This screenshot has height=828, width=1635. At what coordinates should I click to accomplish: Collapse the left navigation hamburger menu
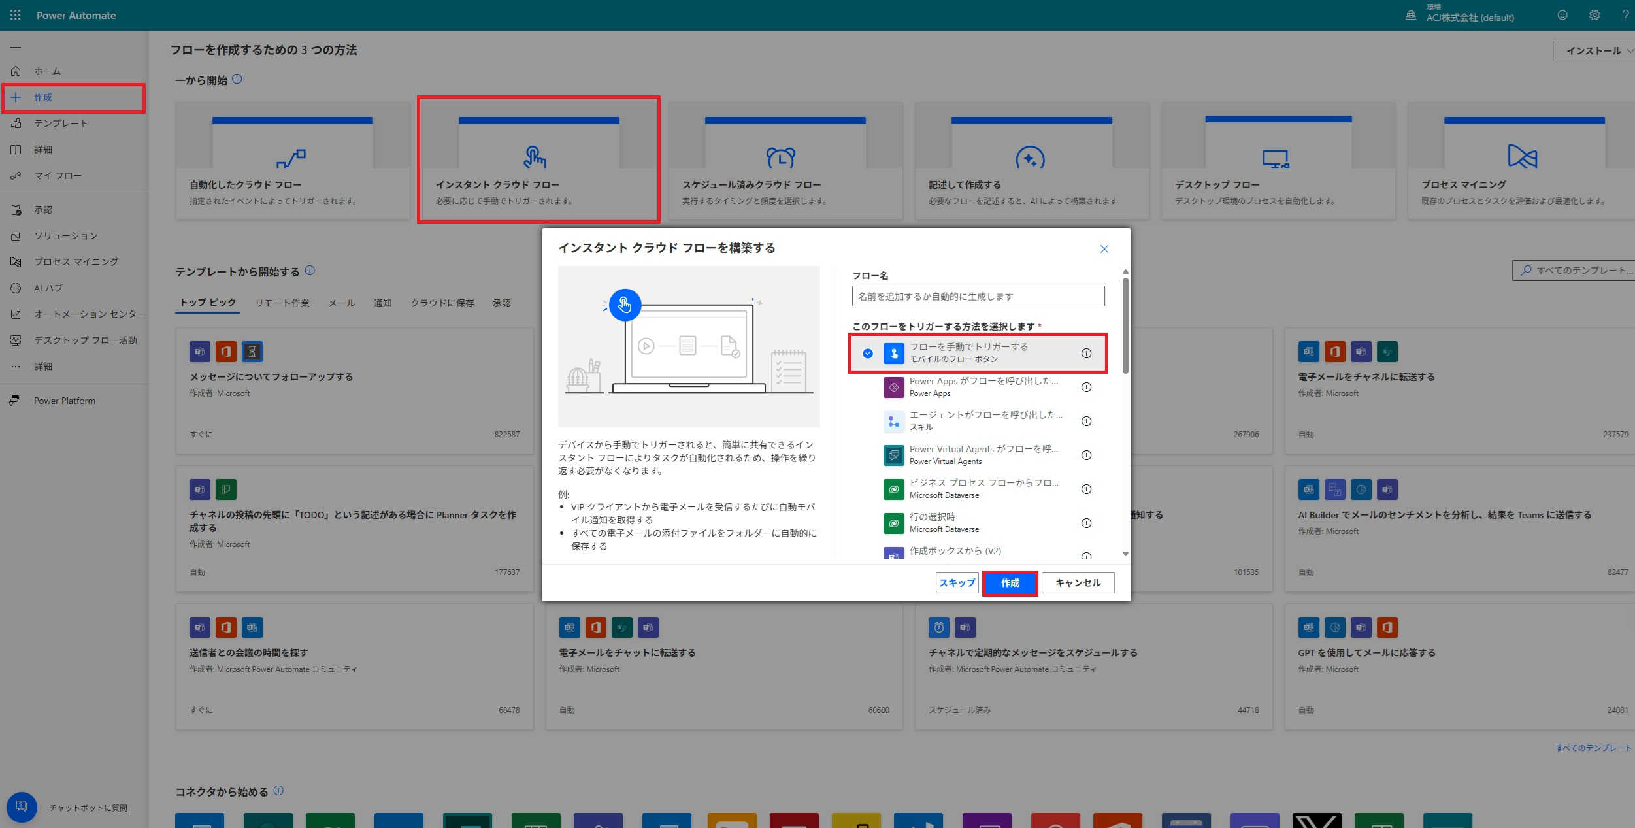[16, 44]
